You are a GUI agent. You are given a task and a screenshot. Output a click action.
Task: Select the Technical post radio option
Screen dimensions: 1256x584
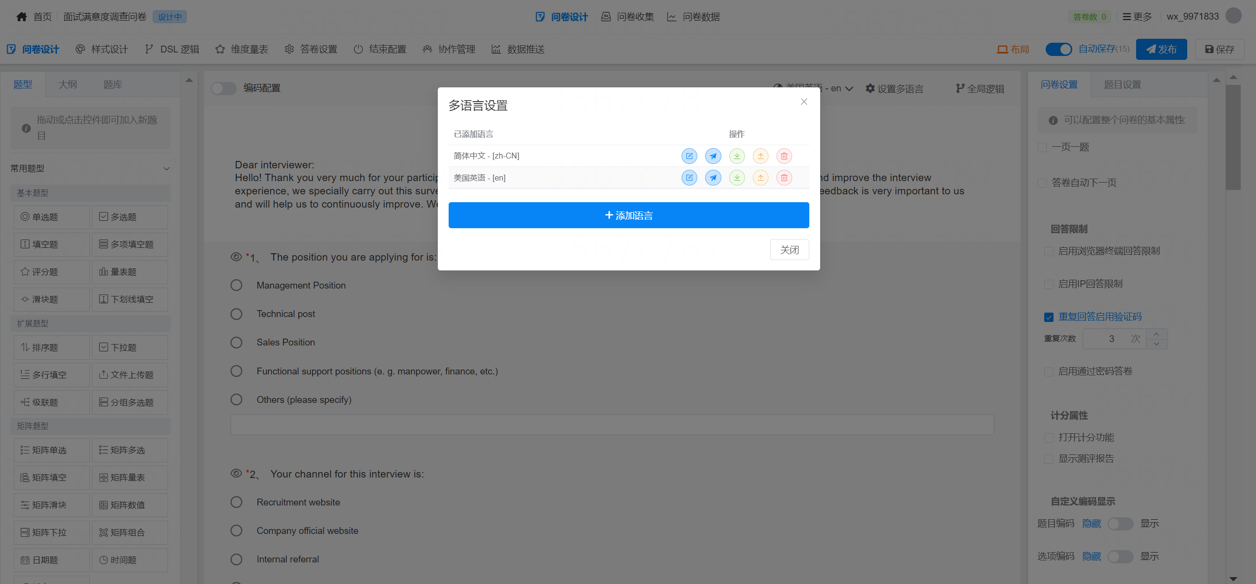pos(236,314)
